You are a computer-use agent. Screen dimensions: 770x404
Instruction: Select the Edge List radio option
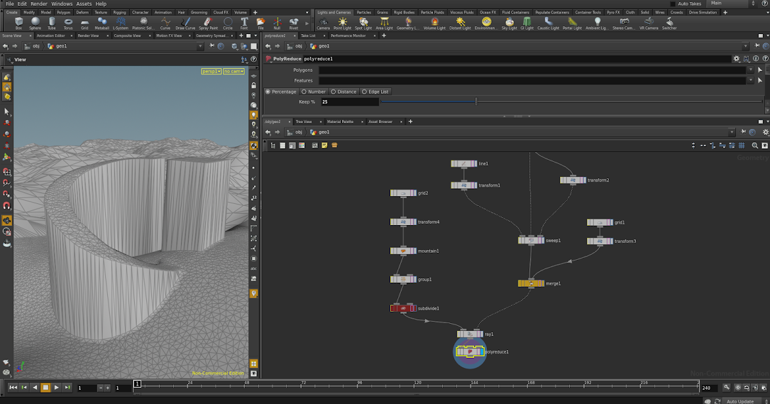tap(375, 92)
